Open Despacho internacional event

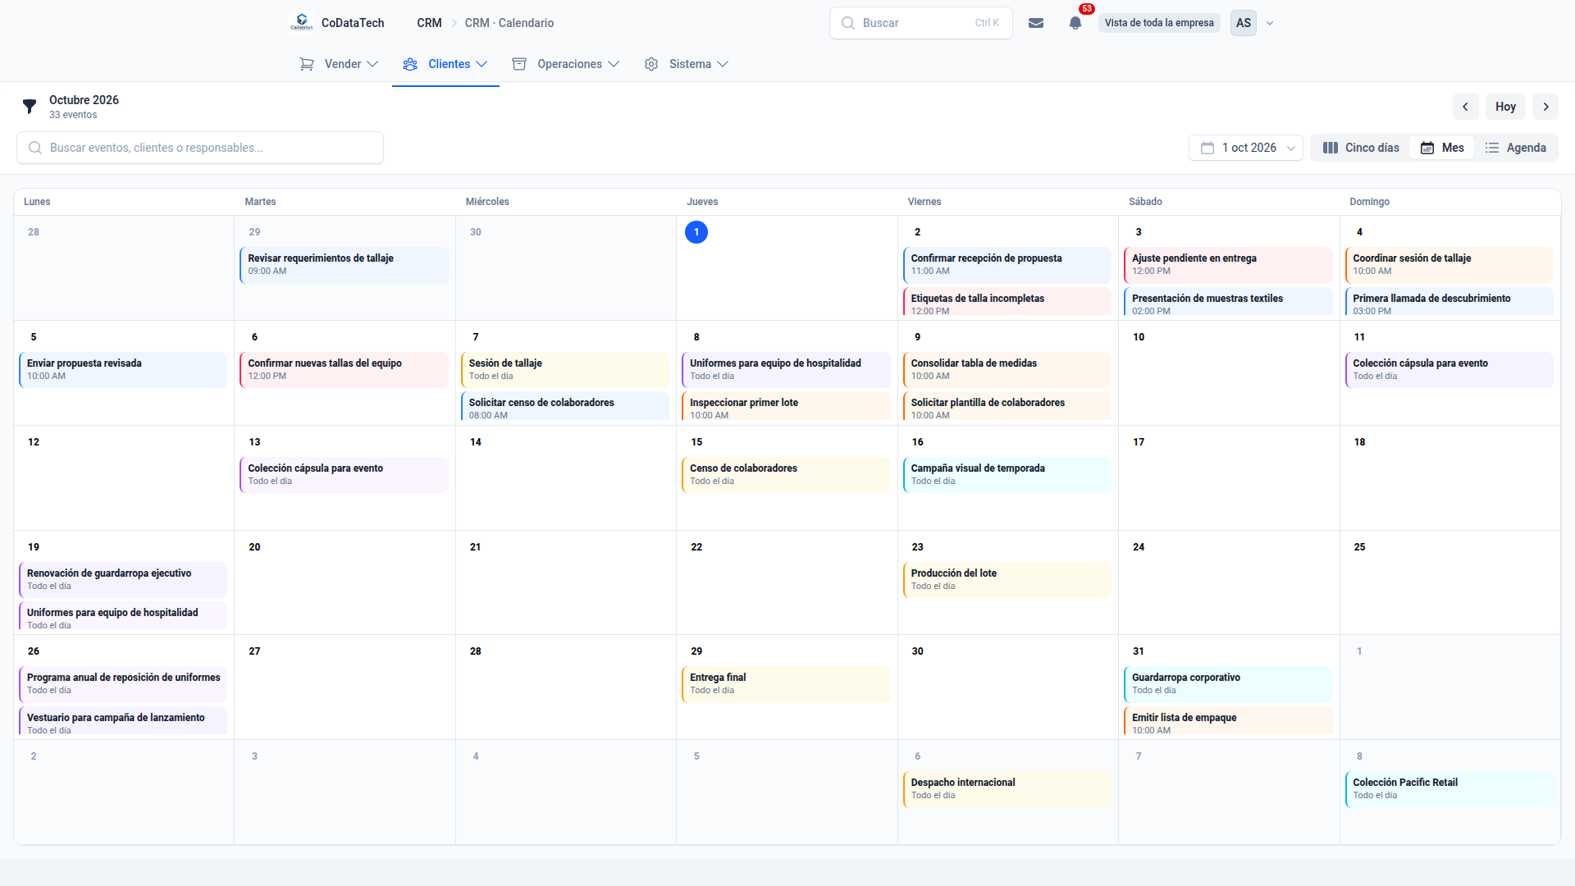(1007, 788)
